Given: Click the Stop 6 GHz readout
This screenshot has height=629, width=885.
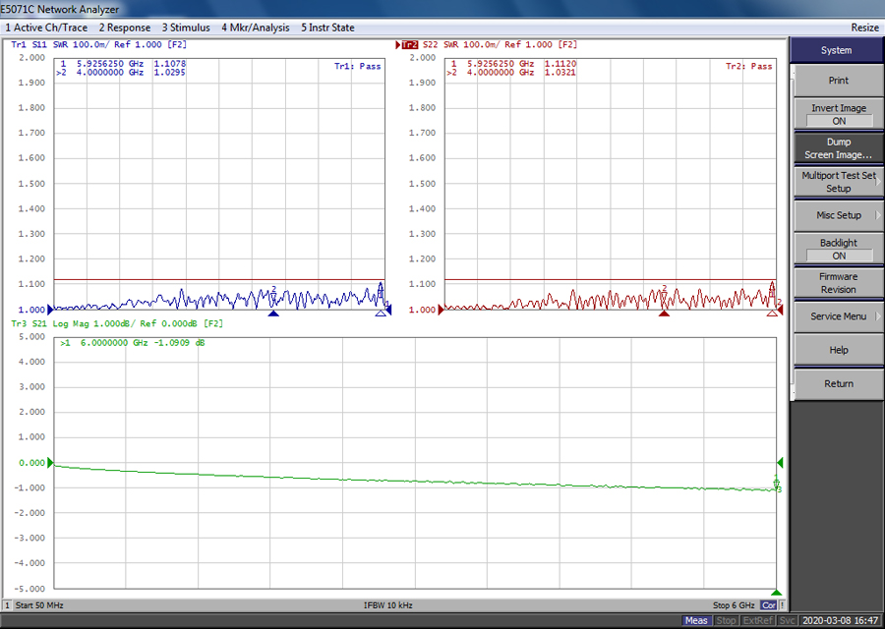Looking at the screenshot, I should [x=734, y=605].
